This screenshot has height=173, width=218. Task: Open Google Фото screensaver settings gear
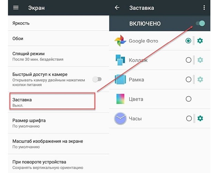200,41
